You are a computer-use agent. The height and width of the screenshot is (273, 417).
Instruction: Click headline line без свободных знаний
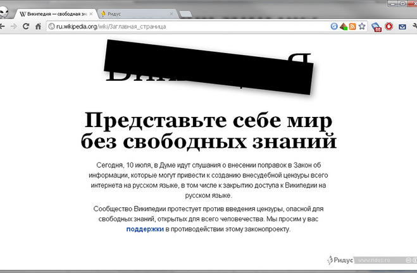point(209,142)
